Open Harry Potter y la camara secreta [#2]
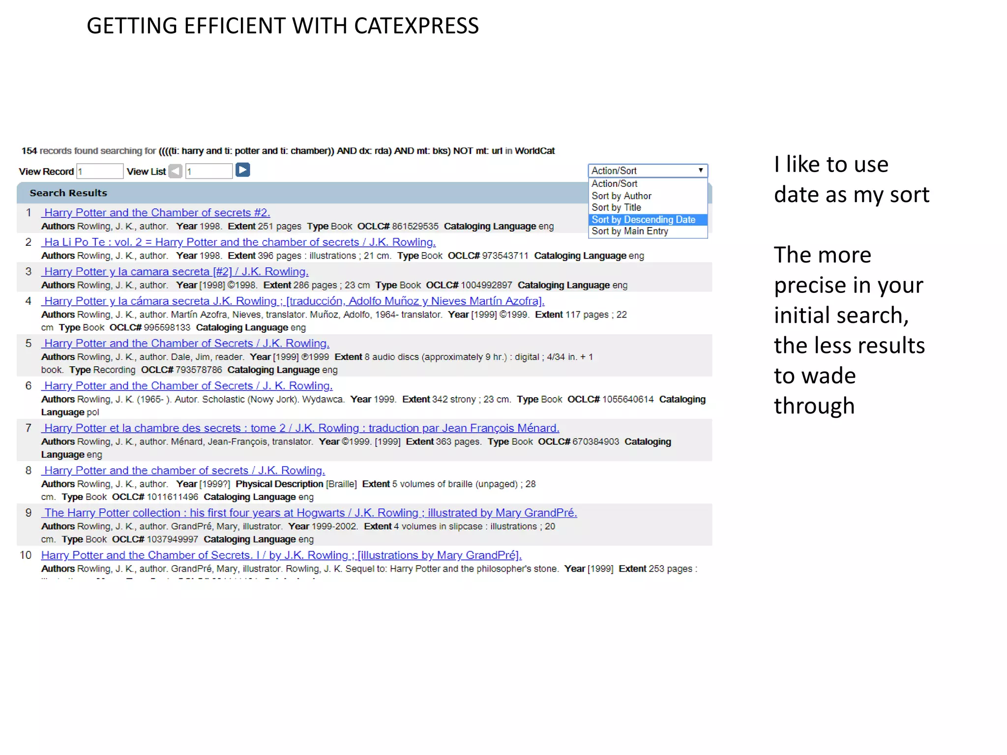 click(x=175, y=272)
